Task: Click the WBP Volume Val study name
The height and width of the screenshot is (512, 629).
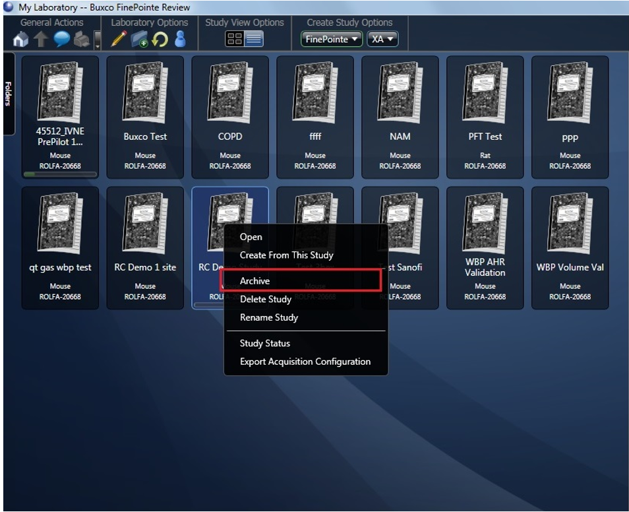Action: [x=570, y=267]
